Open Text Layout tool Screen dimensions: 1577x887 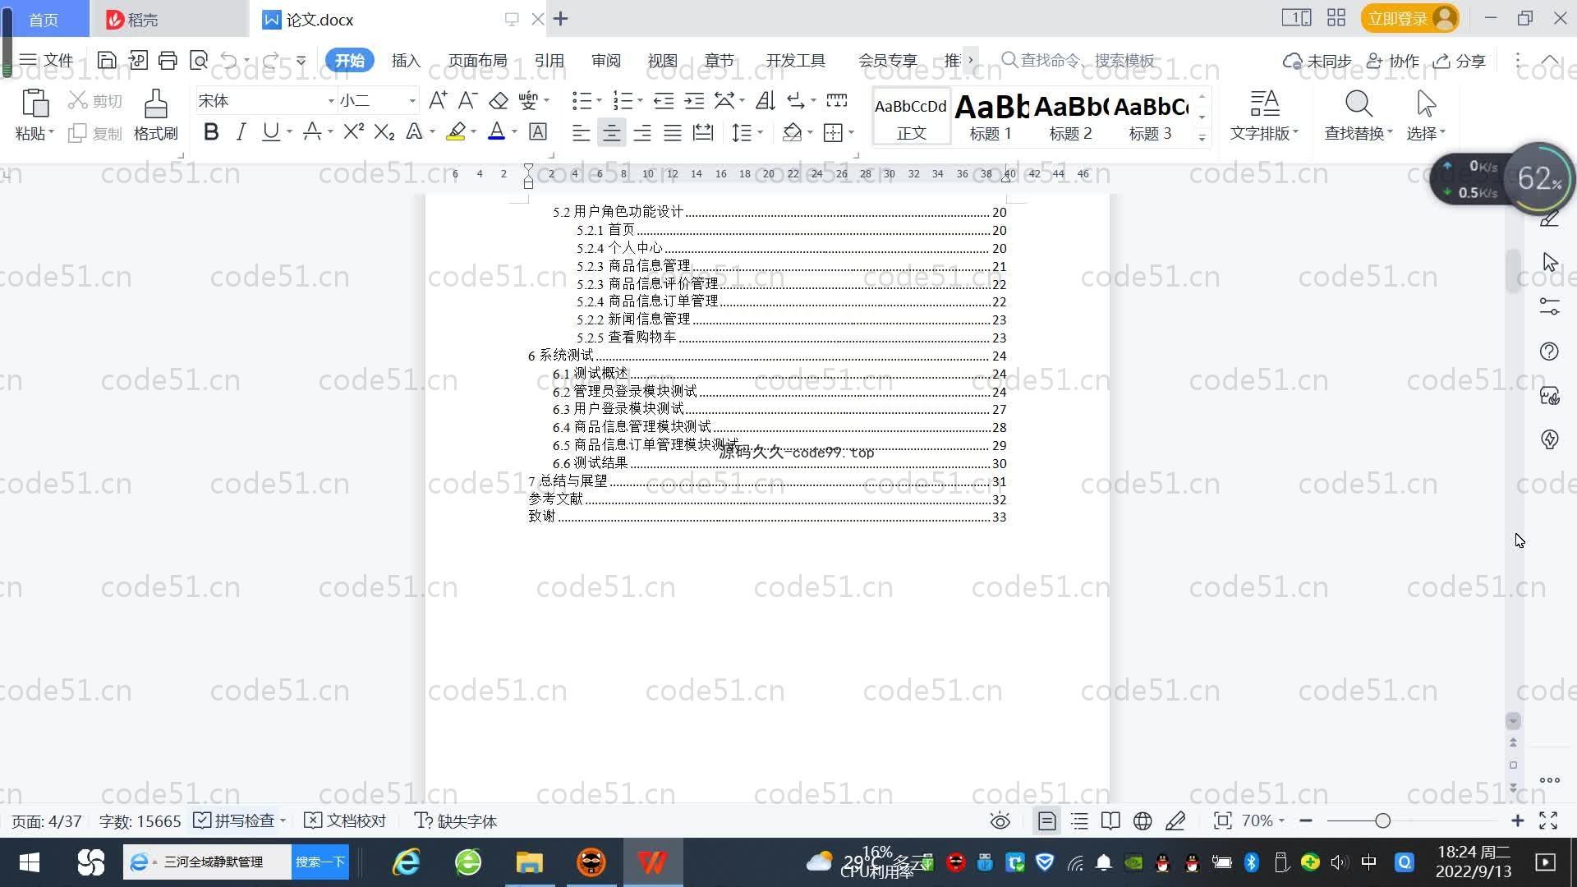[1264, 115]
